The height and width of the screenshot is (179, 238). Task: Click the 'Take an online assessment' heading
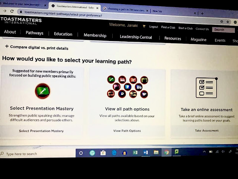pos(207,110)
